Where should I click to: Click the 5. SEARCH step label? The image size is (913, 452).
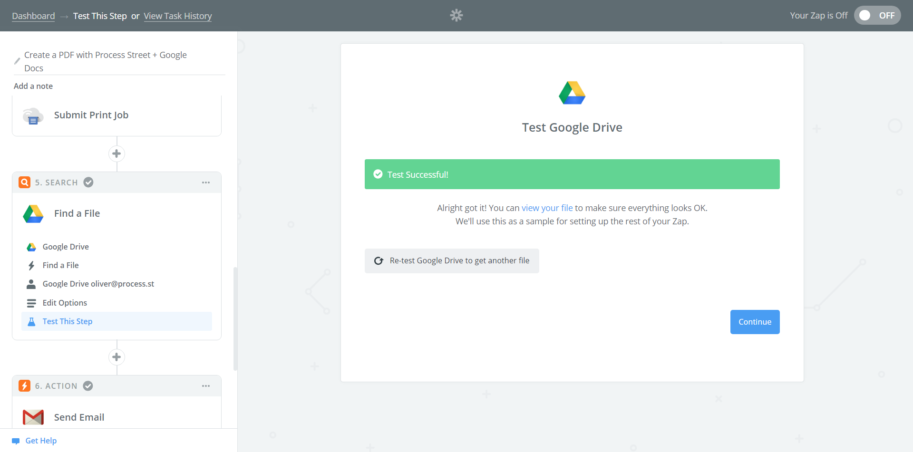point(56,183)
